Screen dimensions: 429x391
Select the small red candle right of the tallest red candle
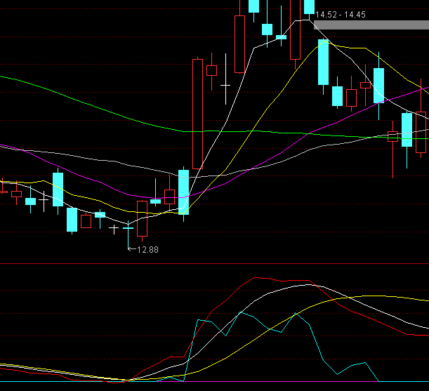pyautogui.click(x=211, y=69)
